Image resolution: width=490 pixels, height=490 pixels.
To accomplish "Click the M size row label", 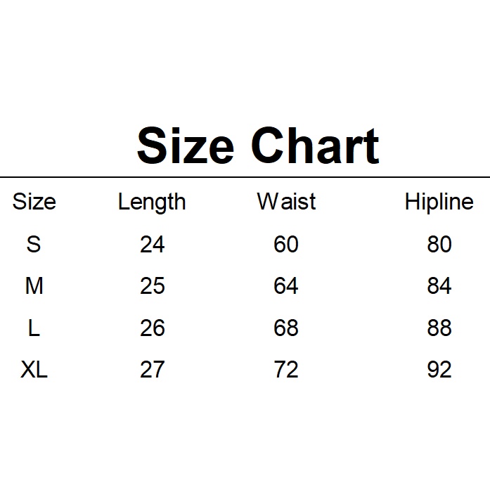I will click(34, 285).
